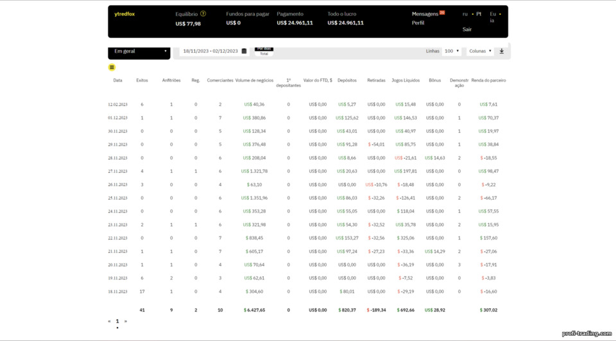616x341 pixels.
Task: Open the Mensagens link
Action: tap(425, 13)
